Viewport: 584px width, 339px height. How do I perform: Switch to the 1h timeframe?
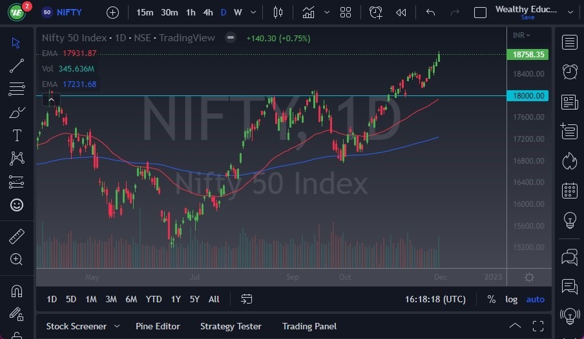tap(191, 13)
